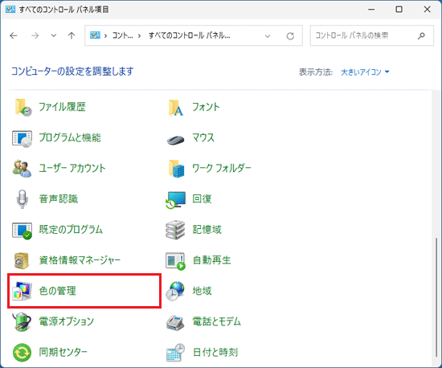
Task: Click the マウス icon
Action: 175,139
